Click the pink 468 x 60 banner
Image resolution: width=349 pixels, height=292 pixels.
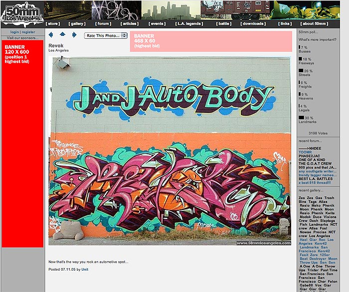pyautogui.click(x=211, y=41)
